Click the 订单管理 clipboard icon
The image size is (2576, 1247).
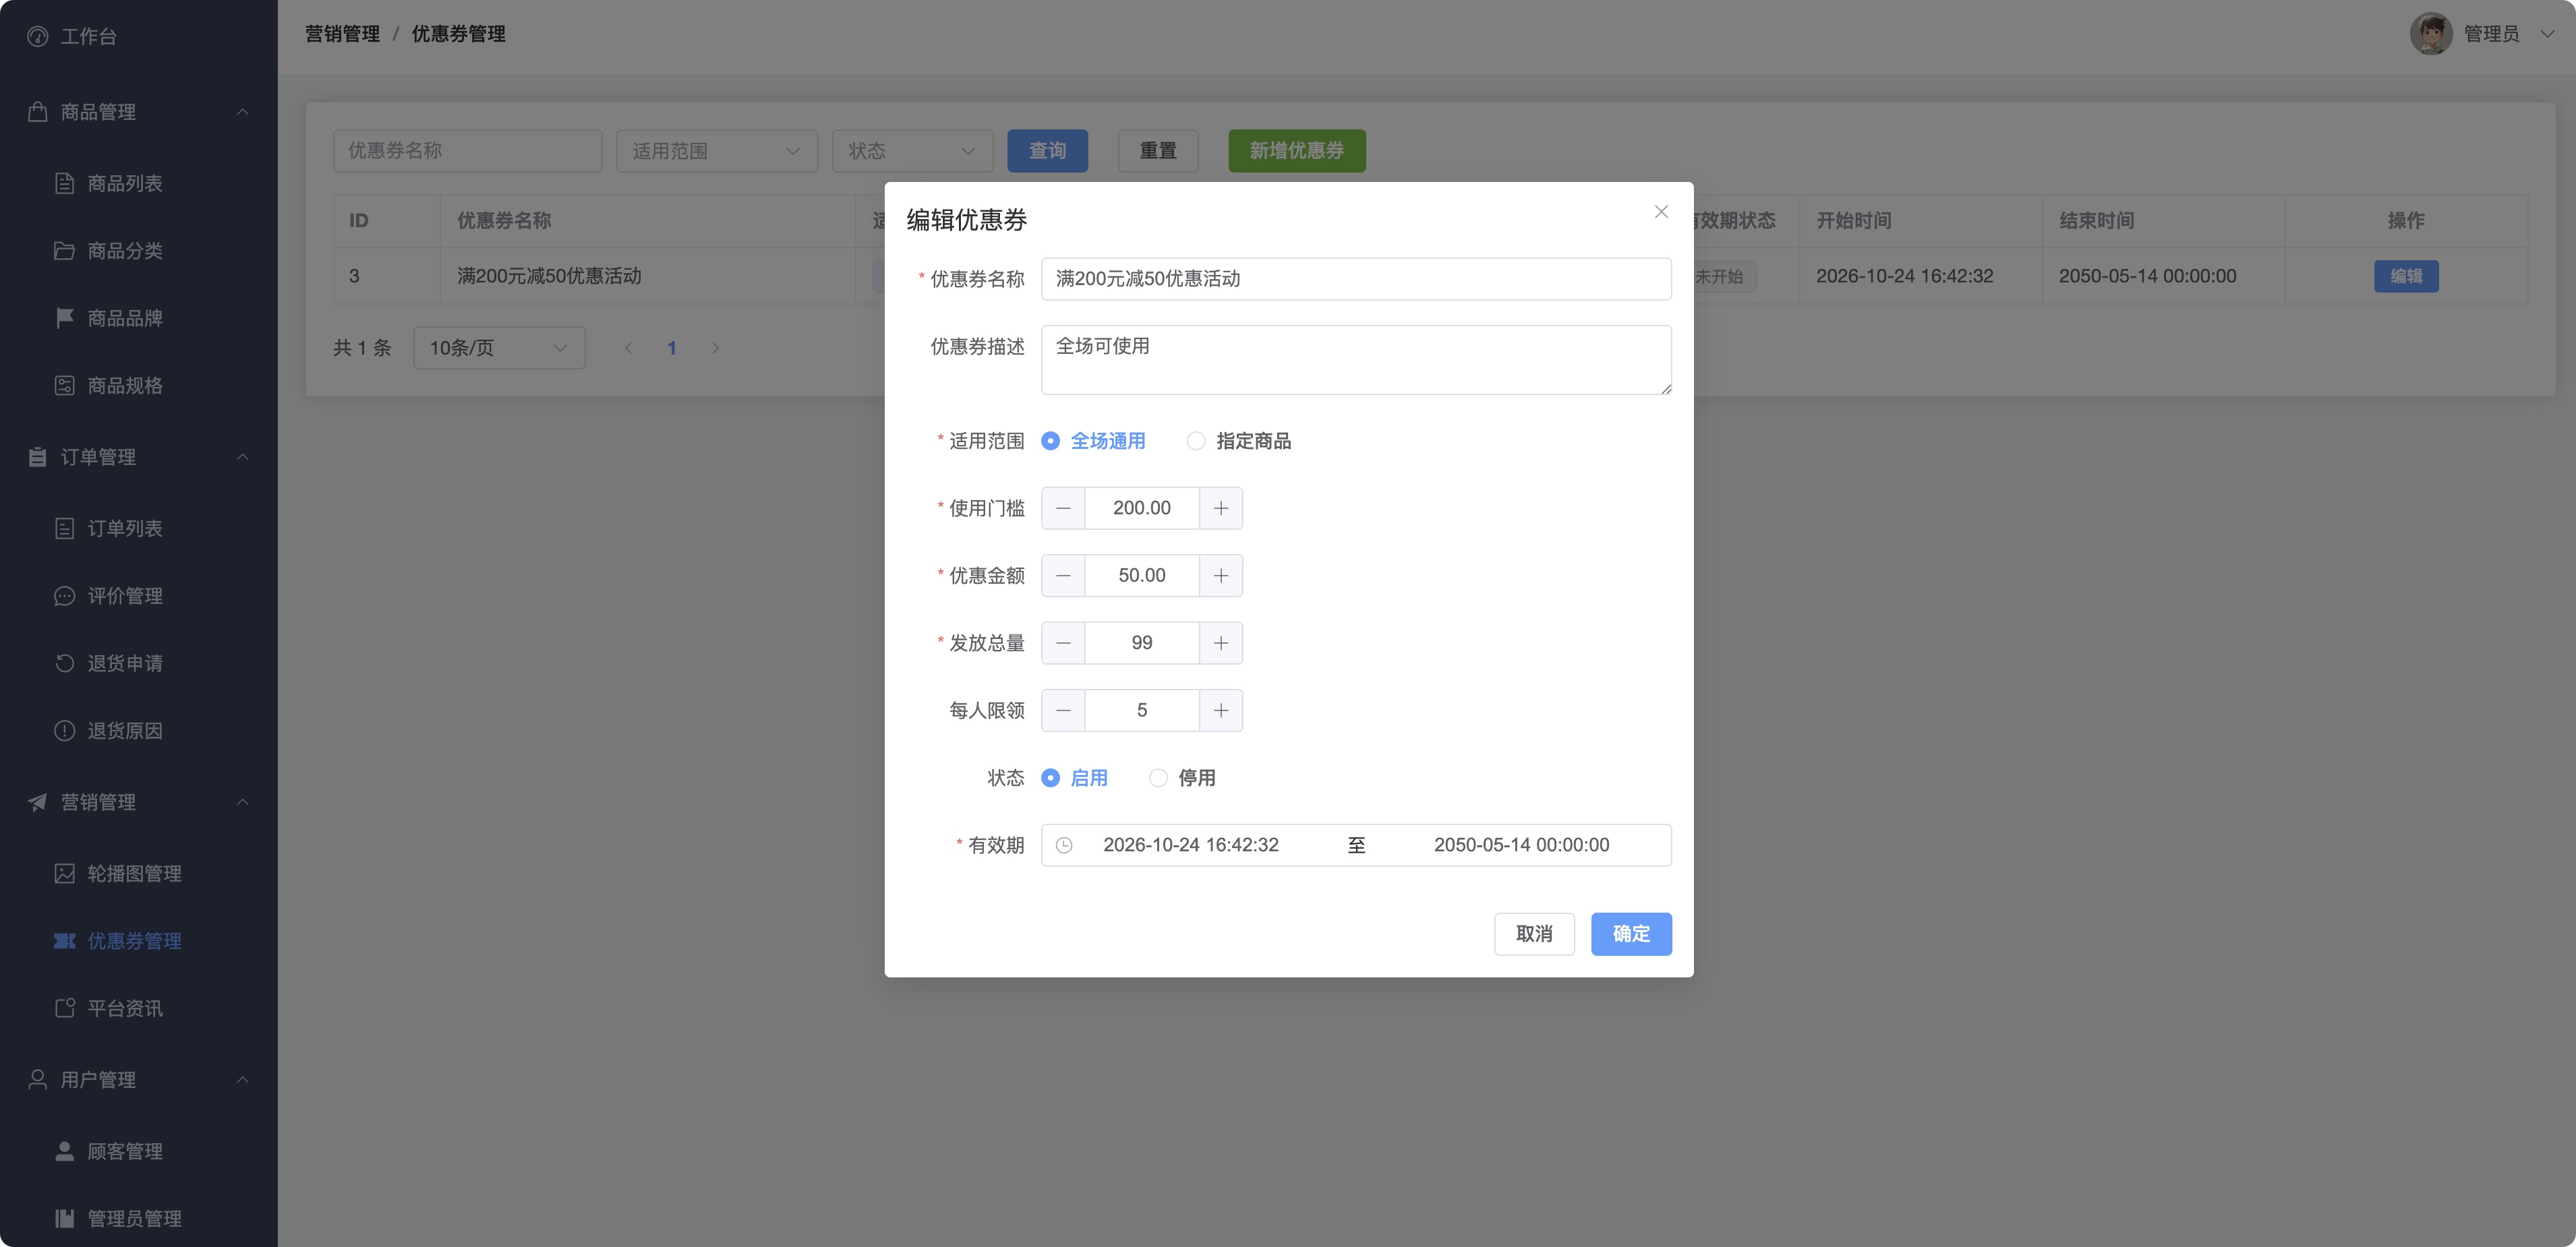38,456
